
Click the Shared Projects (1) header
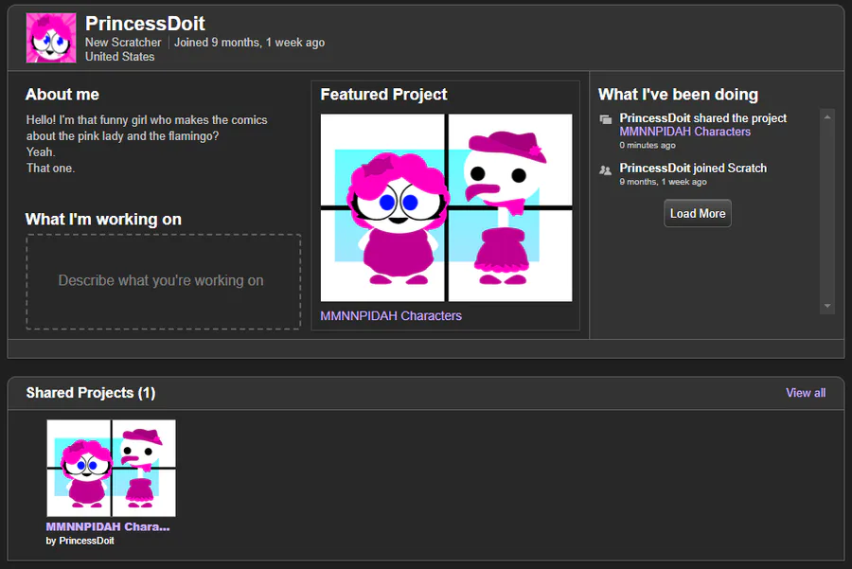pyautogui.click(x=91, y=392)
